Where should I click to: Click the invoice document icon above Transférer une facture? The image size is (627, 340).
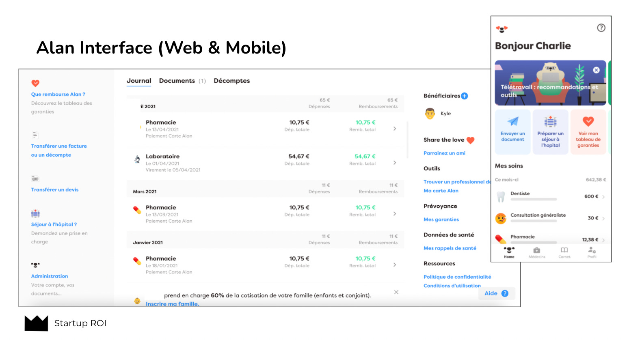[35, 135]
